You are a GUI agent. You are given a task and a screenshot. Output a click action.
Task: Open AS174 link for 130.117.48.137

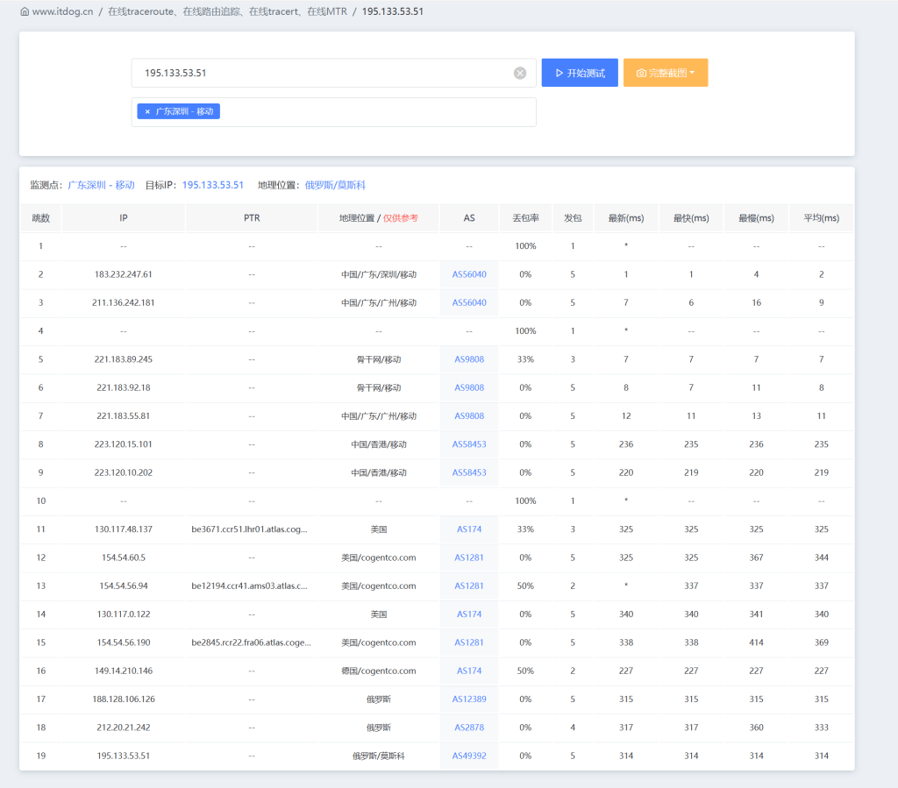click(x=469, y=529)
